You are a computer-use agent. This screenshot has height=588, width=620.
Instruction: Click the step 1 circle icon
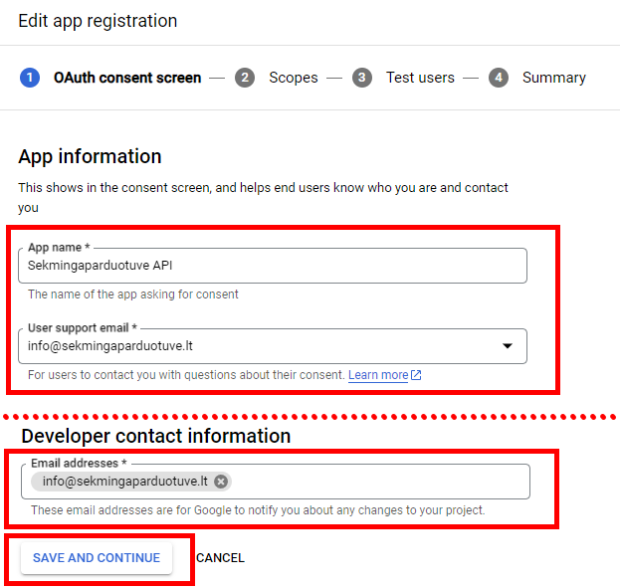pos(30,78)
